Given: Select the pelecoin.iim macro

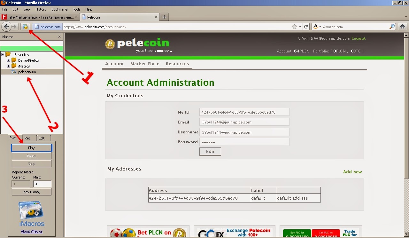Looking at the screenshot, I should point(32,72).
